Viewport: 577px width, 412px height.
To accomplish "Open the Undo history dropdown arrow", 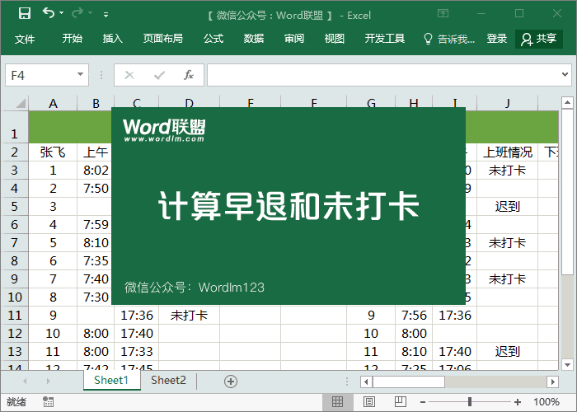I will click(63, 14).
